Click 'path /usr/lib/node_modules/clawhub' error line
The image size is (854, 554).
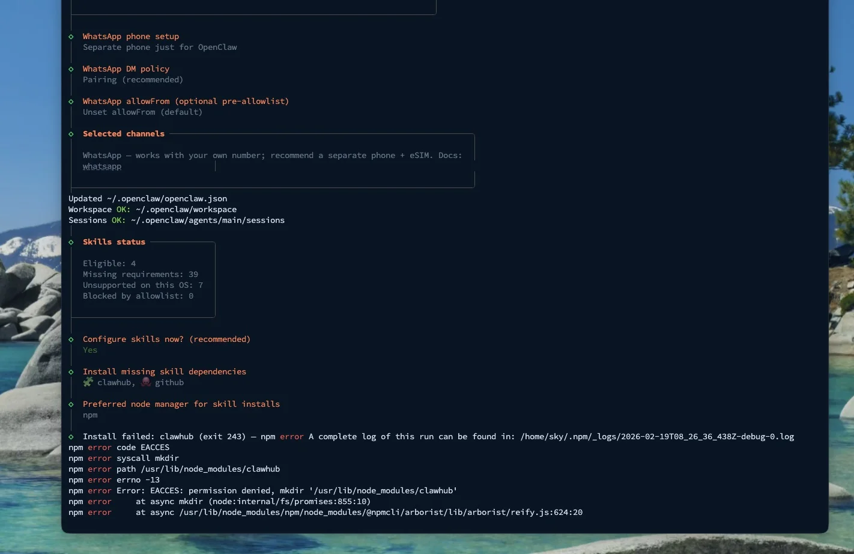(174, 469)
